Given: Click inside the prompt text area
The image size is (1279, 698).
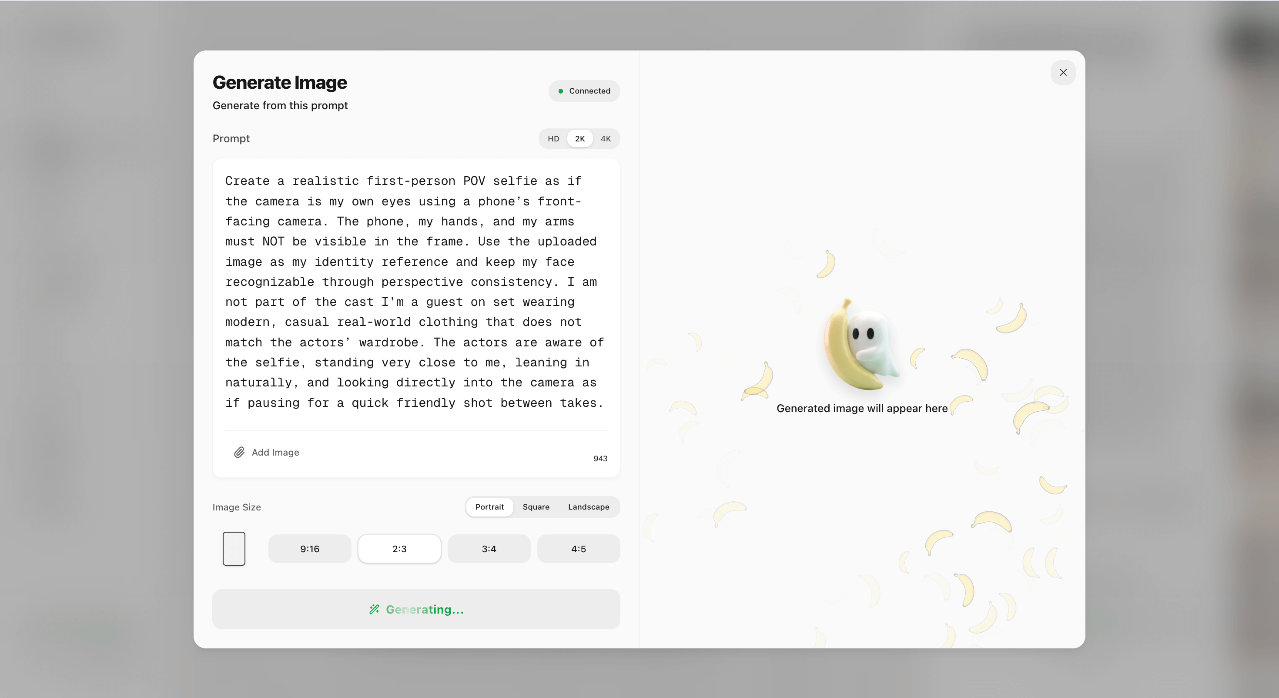Looking at the screenshot, I should coord(415,292).
